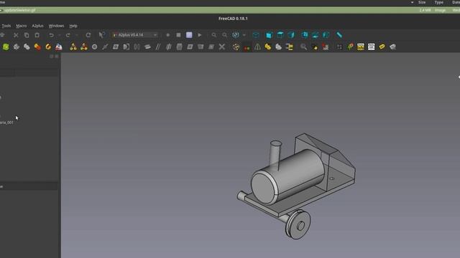
Task: Set left view cube icon
Action: [326, 35]
